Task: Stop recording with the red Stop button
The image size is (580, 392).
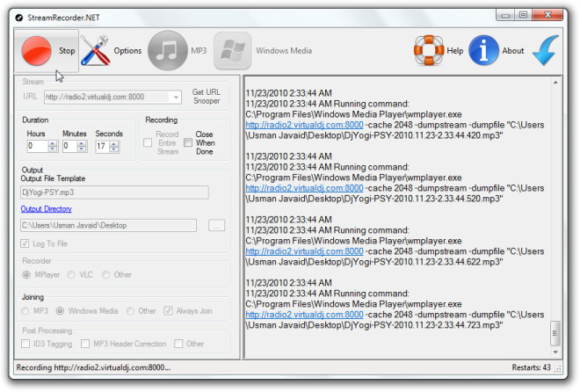Action: tap(47, 51)
